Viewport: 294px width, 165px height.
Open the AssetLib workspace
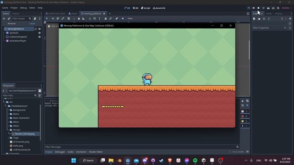coord(159,8)
